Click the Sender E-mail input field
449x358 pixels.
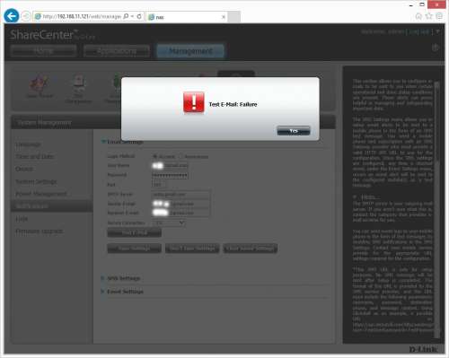click(180, 204)
